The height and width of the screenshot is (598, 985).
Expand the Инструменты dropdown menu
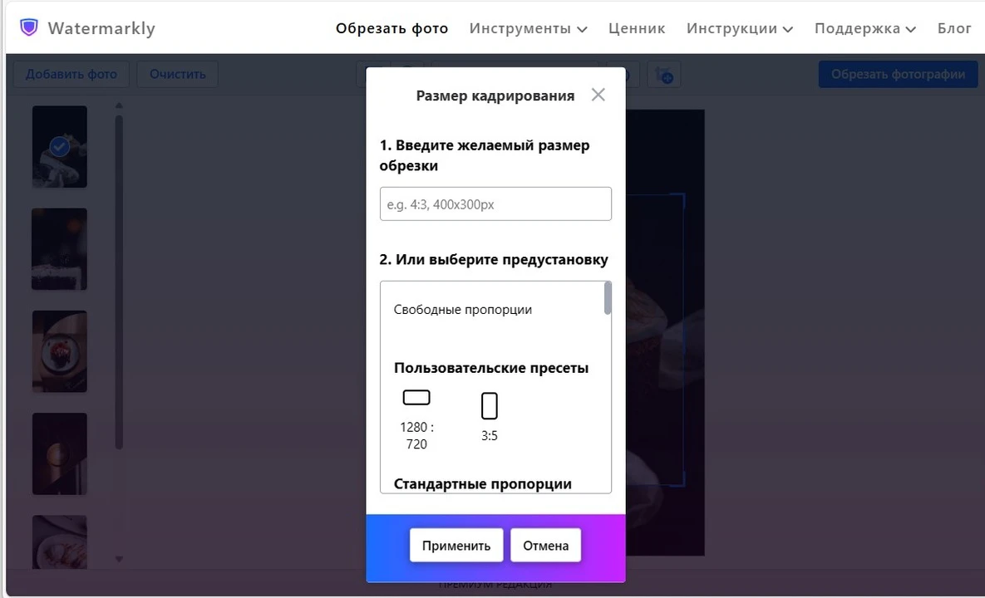528,28
